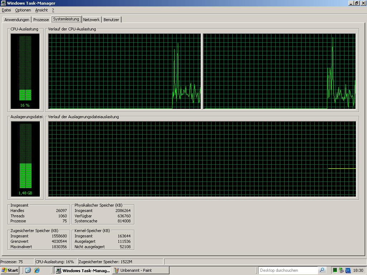Restore down the Task-Manager window
This screenshot has width=367, height=275.
click(357, 3)
